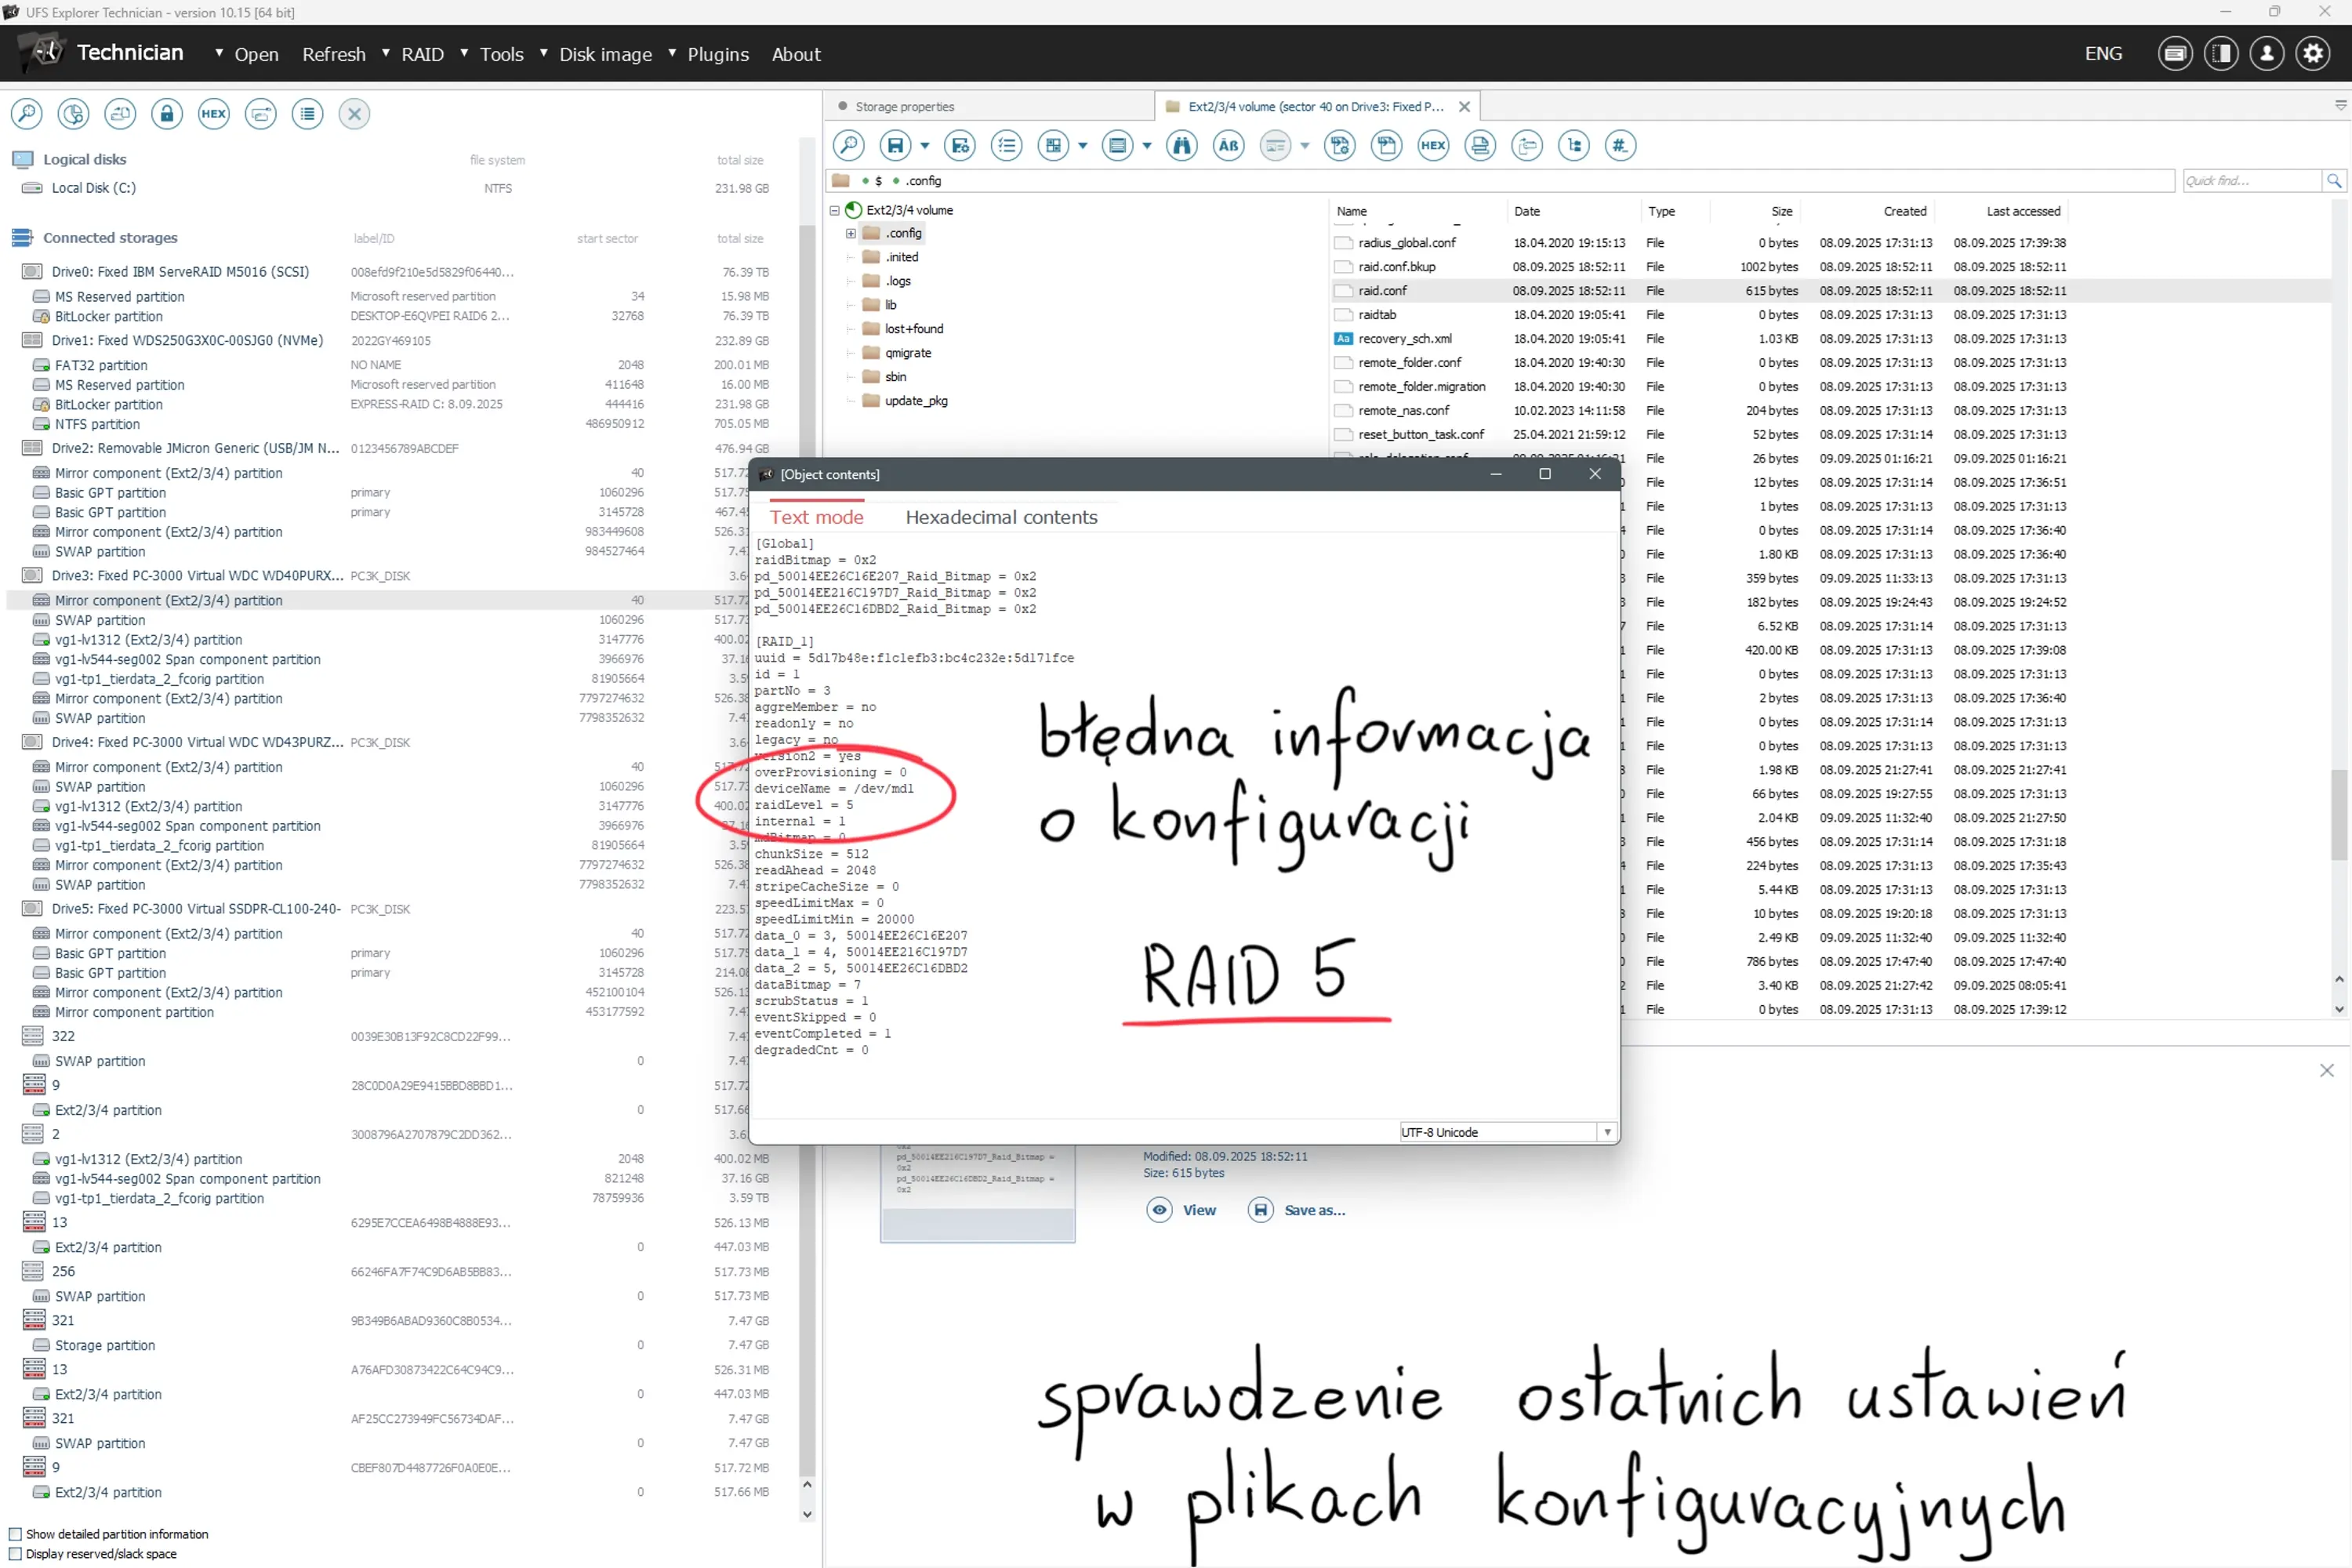The image size is (2352, 1568).
Task: Enable Display reserved/slack space
Action: point(15,1554)
